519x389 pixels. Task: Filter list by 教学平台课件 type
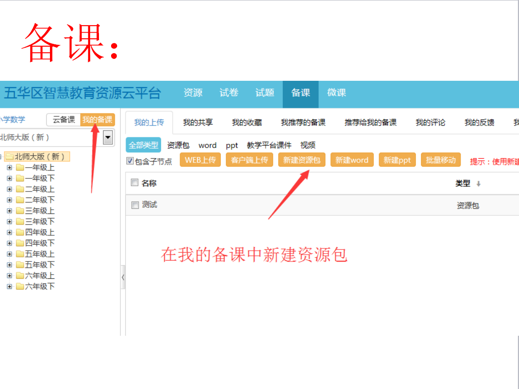[x=269, y=145]
